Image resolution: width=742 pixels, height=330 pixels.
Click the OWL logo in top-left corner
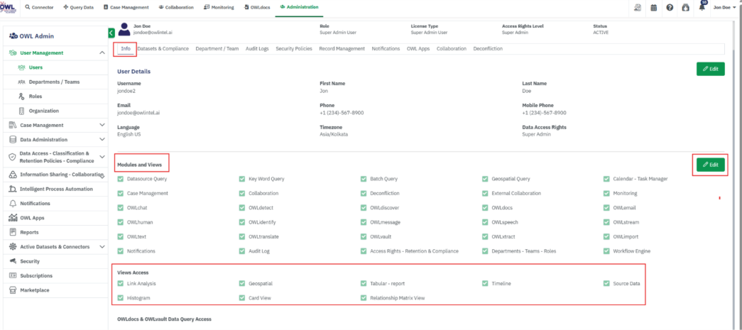click(x=8, y=6)
